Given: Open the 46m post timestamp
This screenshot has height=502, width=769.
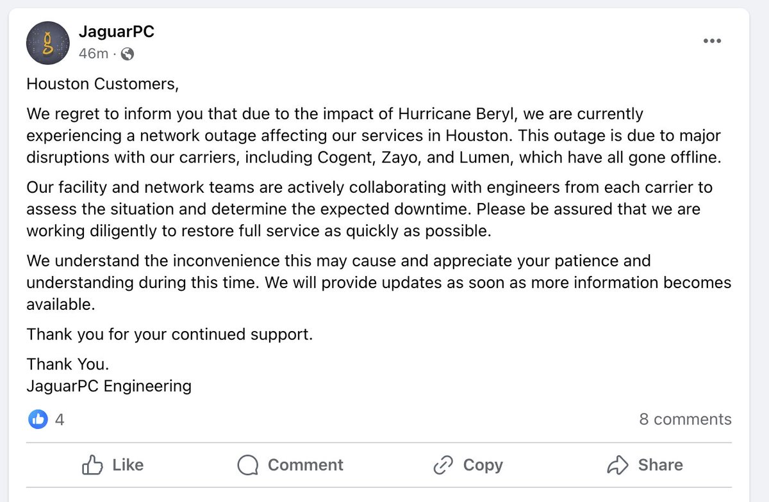Looking at the screenshot, I should pyautogui.click(x=94, y=54).
